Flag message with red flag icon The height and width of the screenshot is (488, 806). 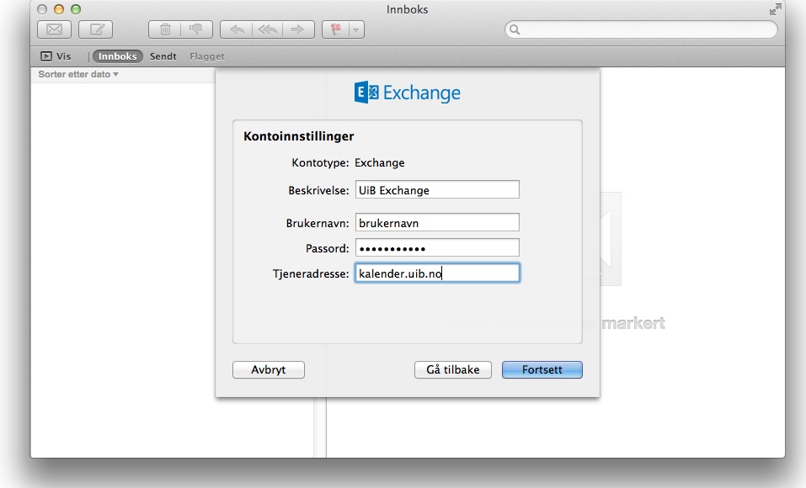335,29
